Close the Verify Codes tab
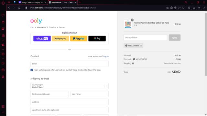The height and width of the screenshot is (116, 207). click(45, 3)
